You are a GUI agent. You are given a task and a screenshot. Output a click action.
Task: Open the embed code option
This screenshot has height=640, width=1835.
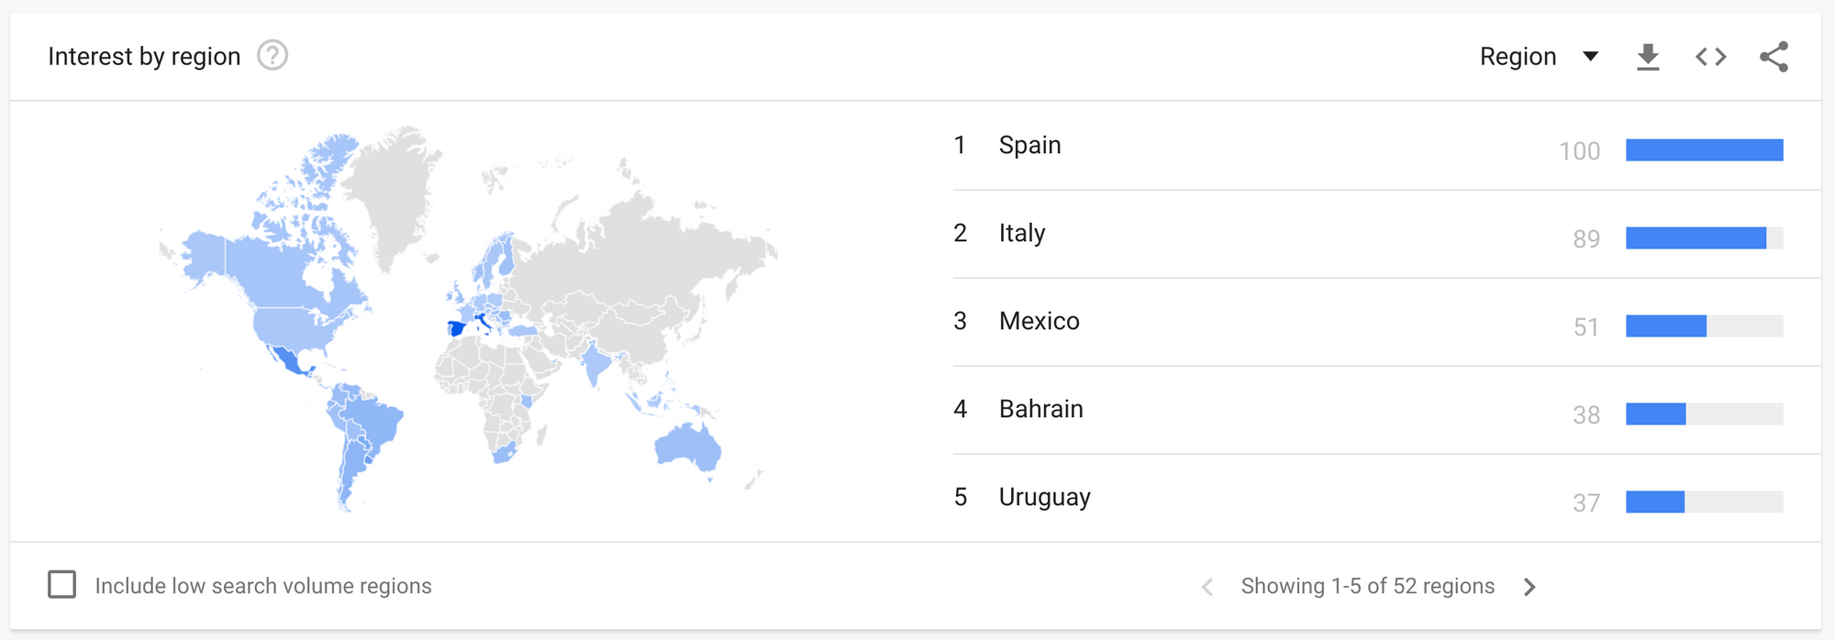click(x=1711, y=57)
